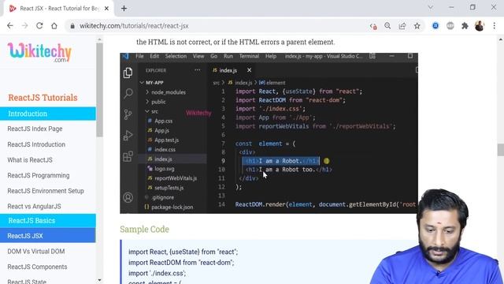The image size is (504, 284).
Task: Open the VS Code File menu
Action: 139,56
